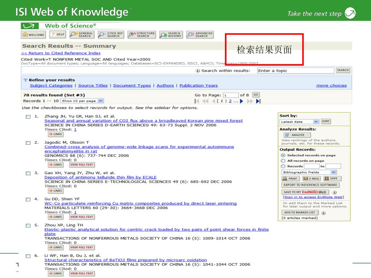371x278 pixels.
Task: Refine by Authors
Action: click(165, 85)
